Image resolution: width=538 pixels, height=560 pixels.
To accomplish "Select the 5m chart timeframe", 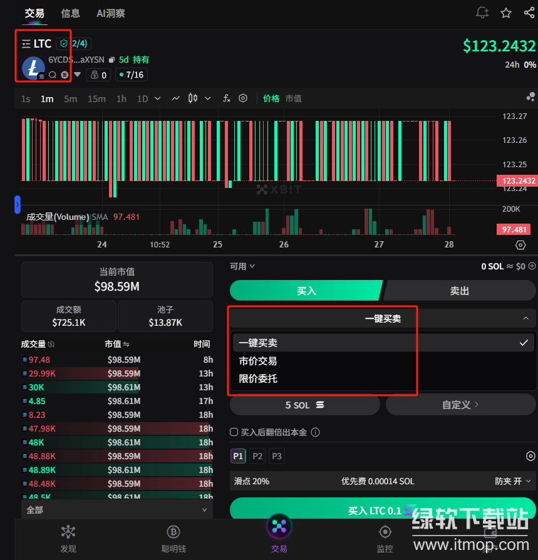I will [71, 98].
